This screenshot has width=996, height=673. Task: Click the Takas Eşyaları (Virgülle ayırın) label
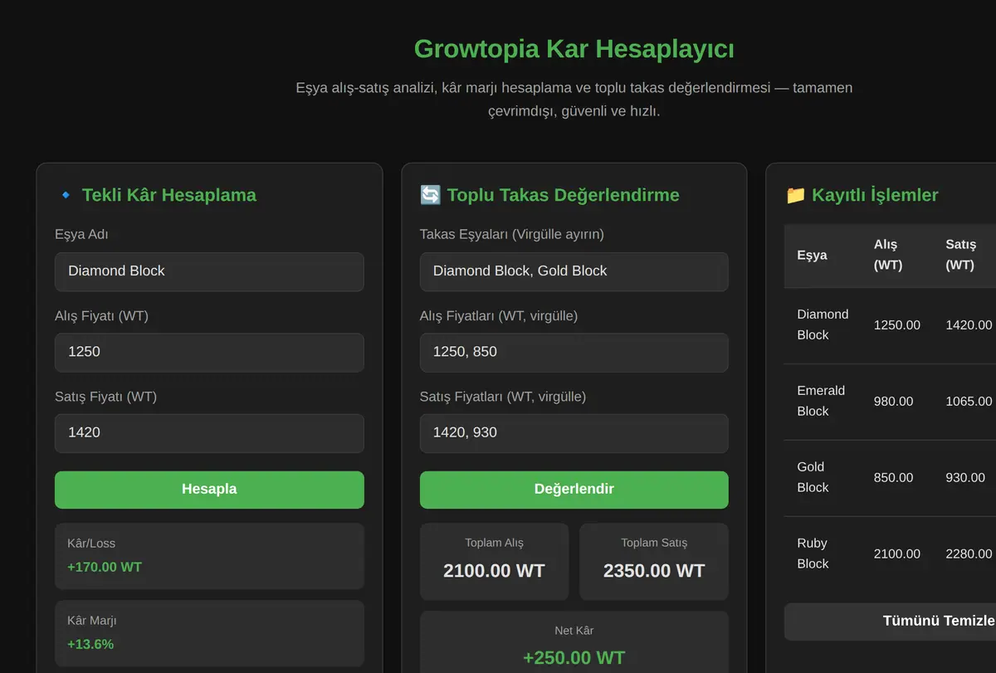click(512, 235)
